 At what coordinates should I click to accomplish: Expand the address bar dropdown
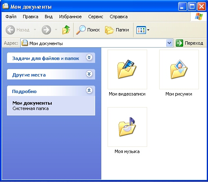click(x=169, y=43)
